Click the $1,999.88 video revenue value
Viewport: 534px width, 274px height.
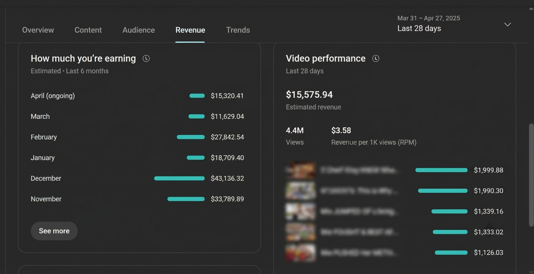click(489, 170)
